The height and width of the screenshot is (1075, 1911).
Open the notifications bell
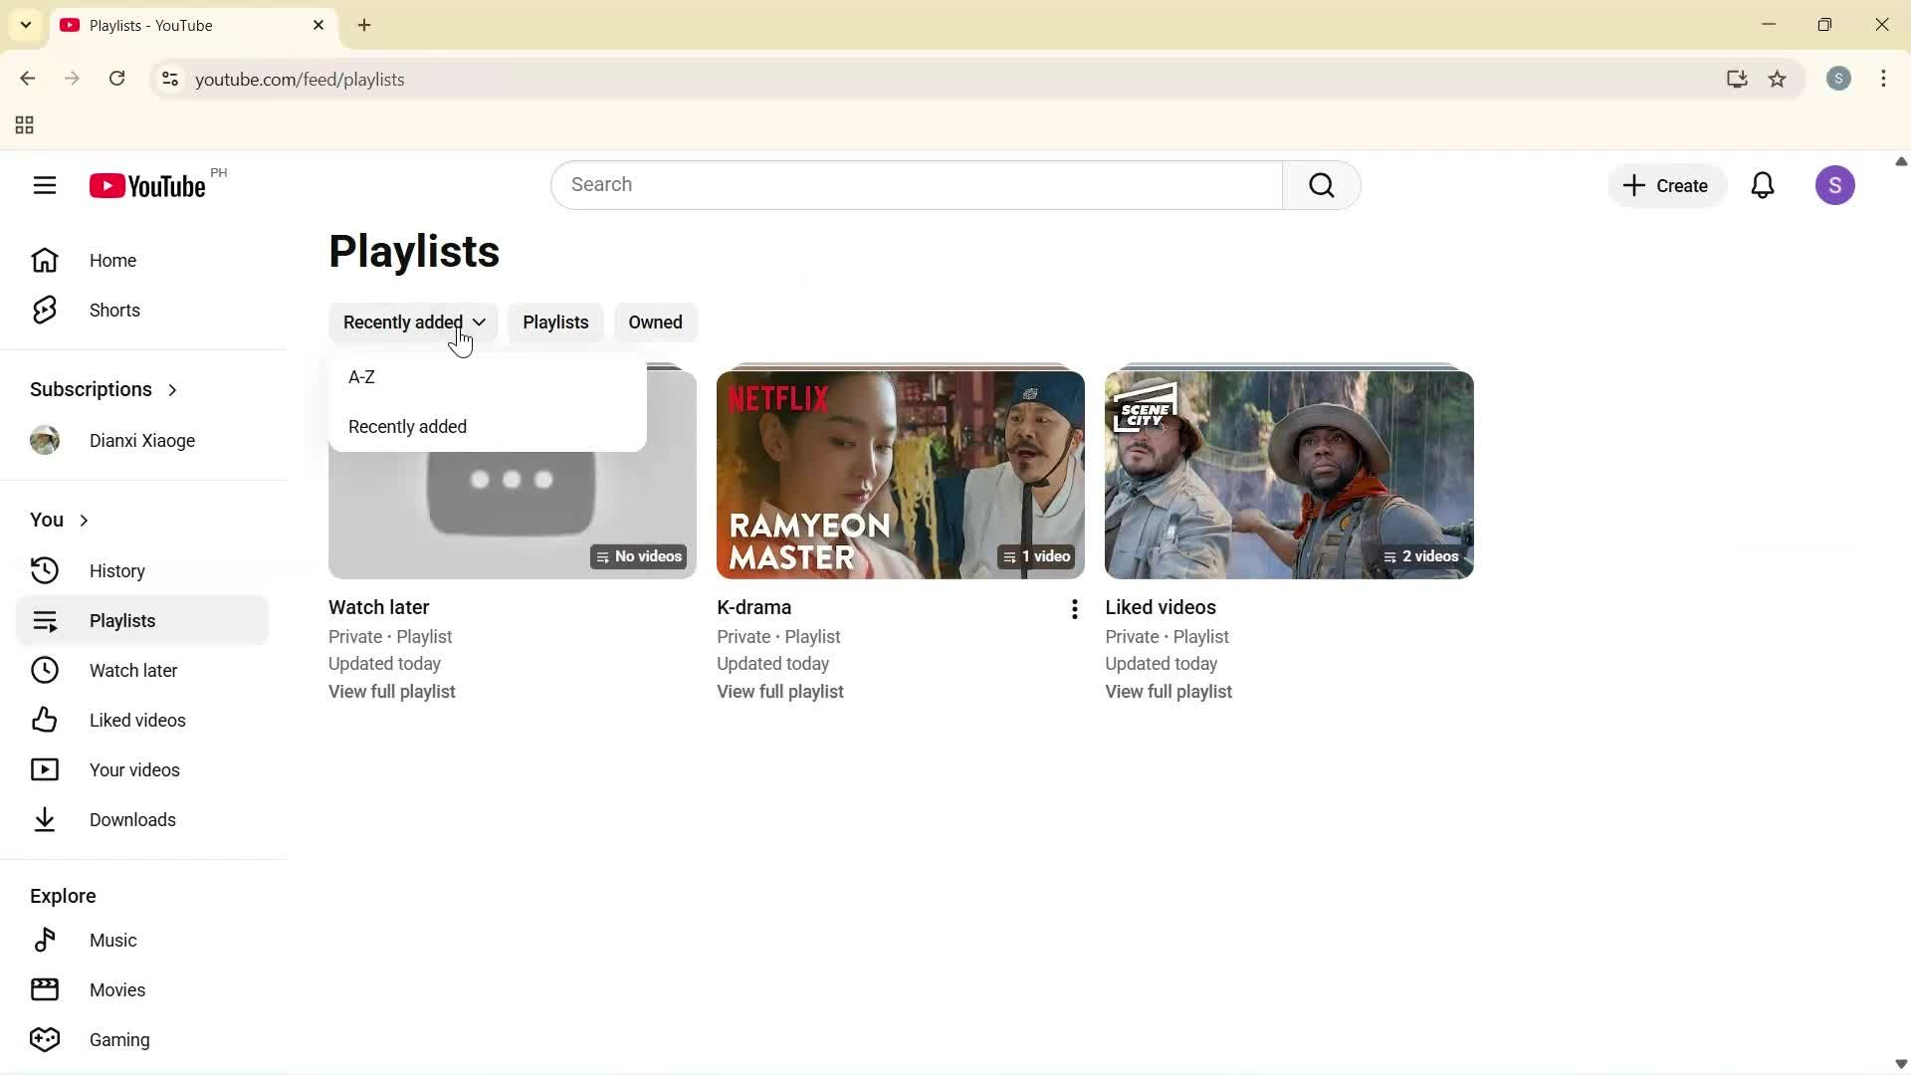[x=1763, y=185]
